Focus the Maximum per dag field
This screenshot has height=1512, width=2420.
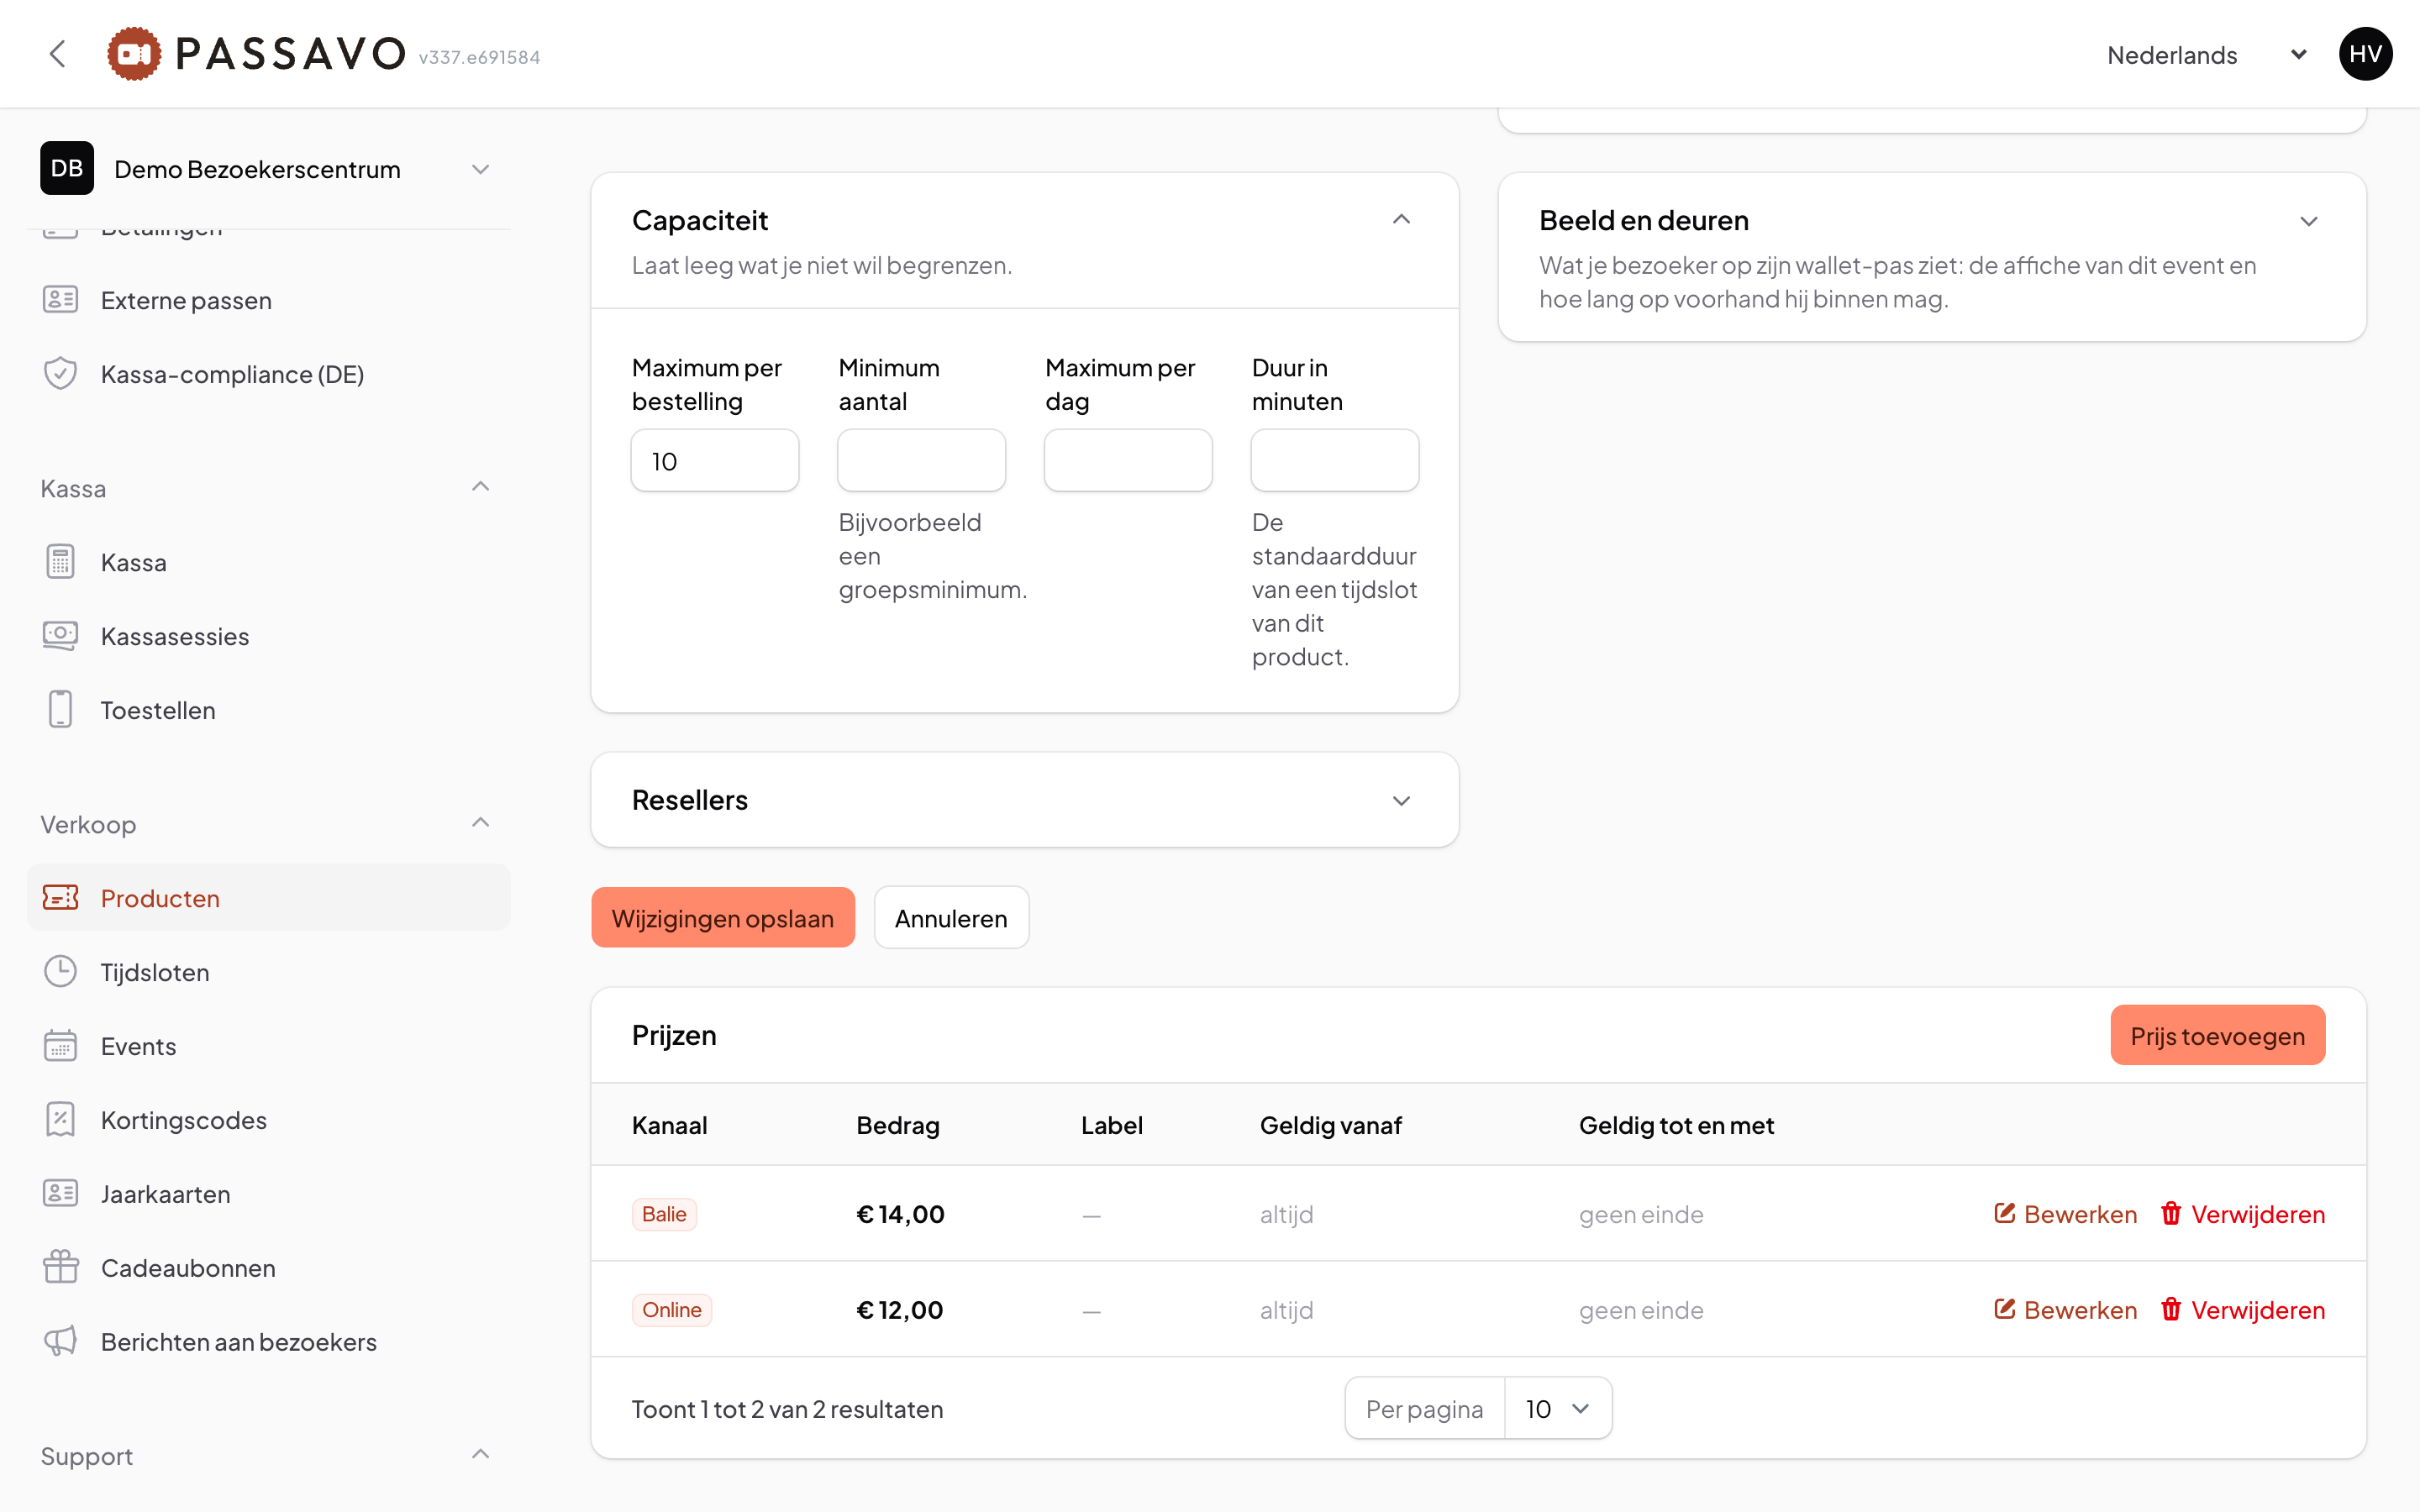[1128, 460]
